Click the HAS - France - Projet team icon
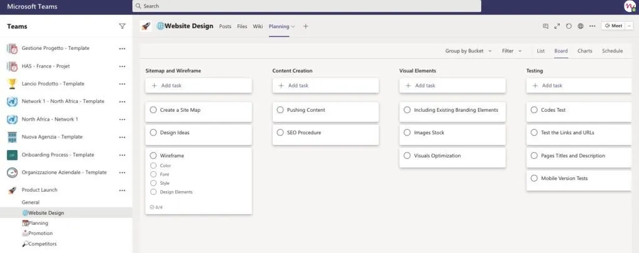Image resolution: width=639 pixels, height=253 pixels. [12, 66]
